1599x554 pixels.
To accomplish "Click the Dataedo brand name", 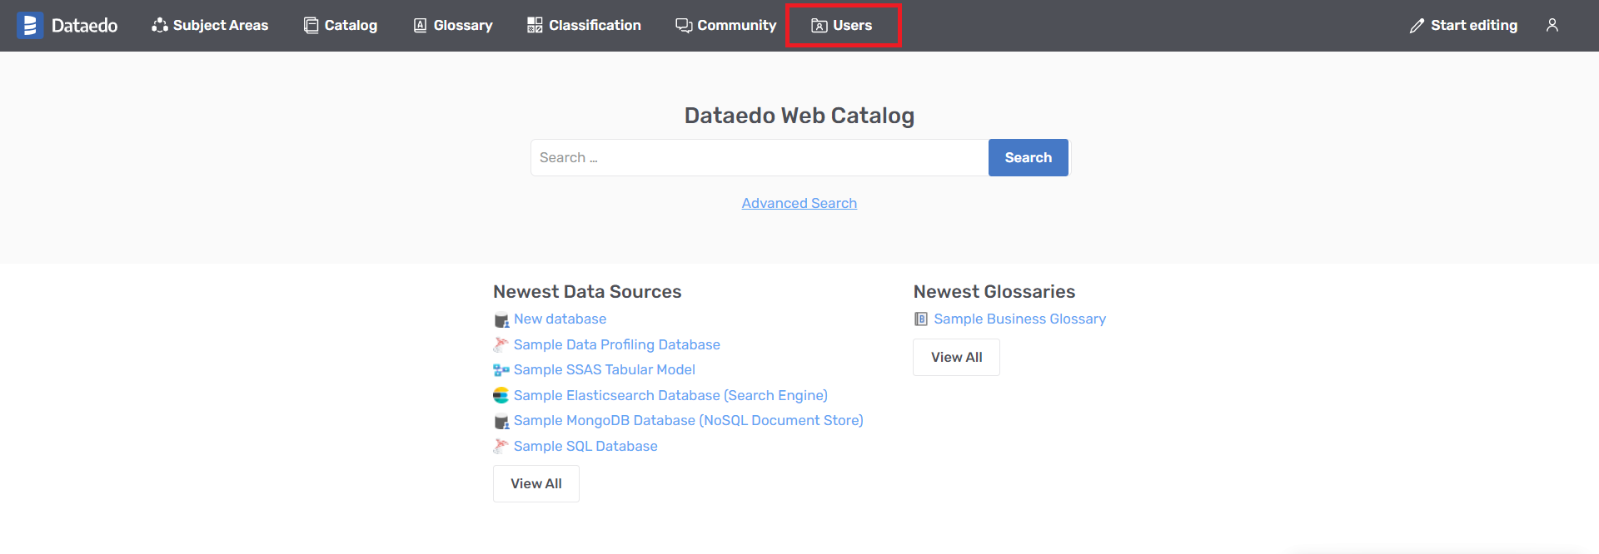I will 84,26.
